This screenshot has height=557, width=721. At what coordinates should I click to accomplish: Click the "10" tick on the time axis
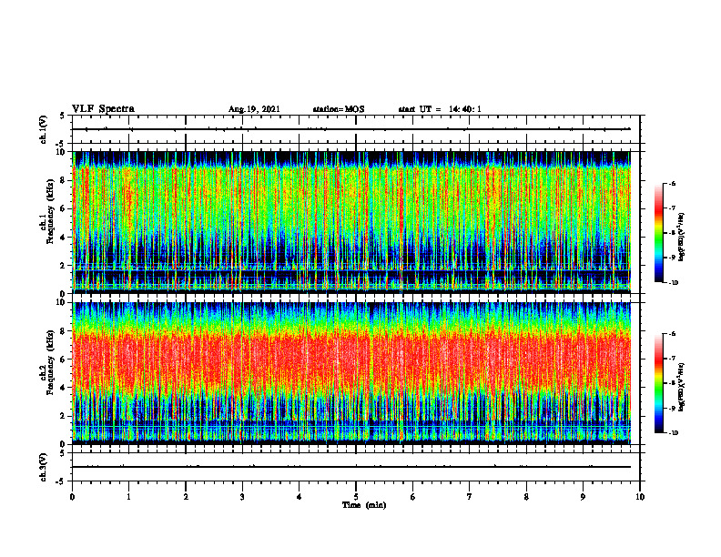[640, 497]
